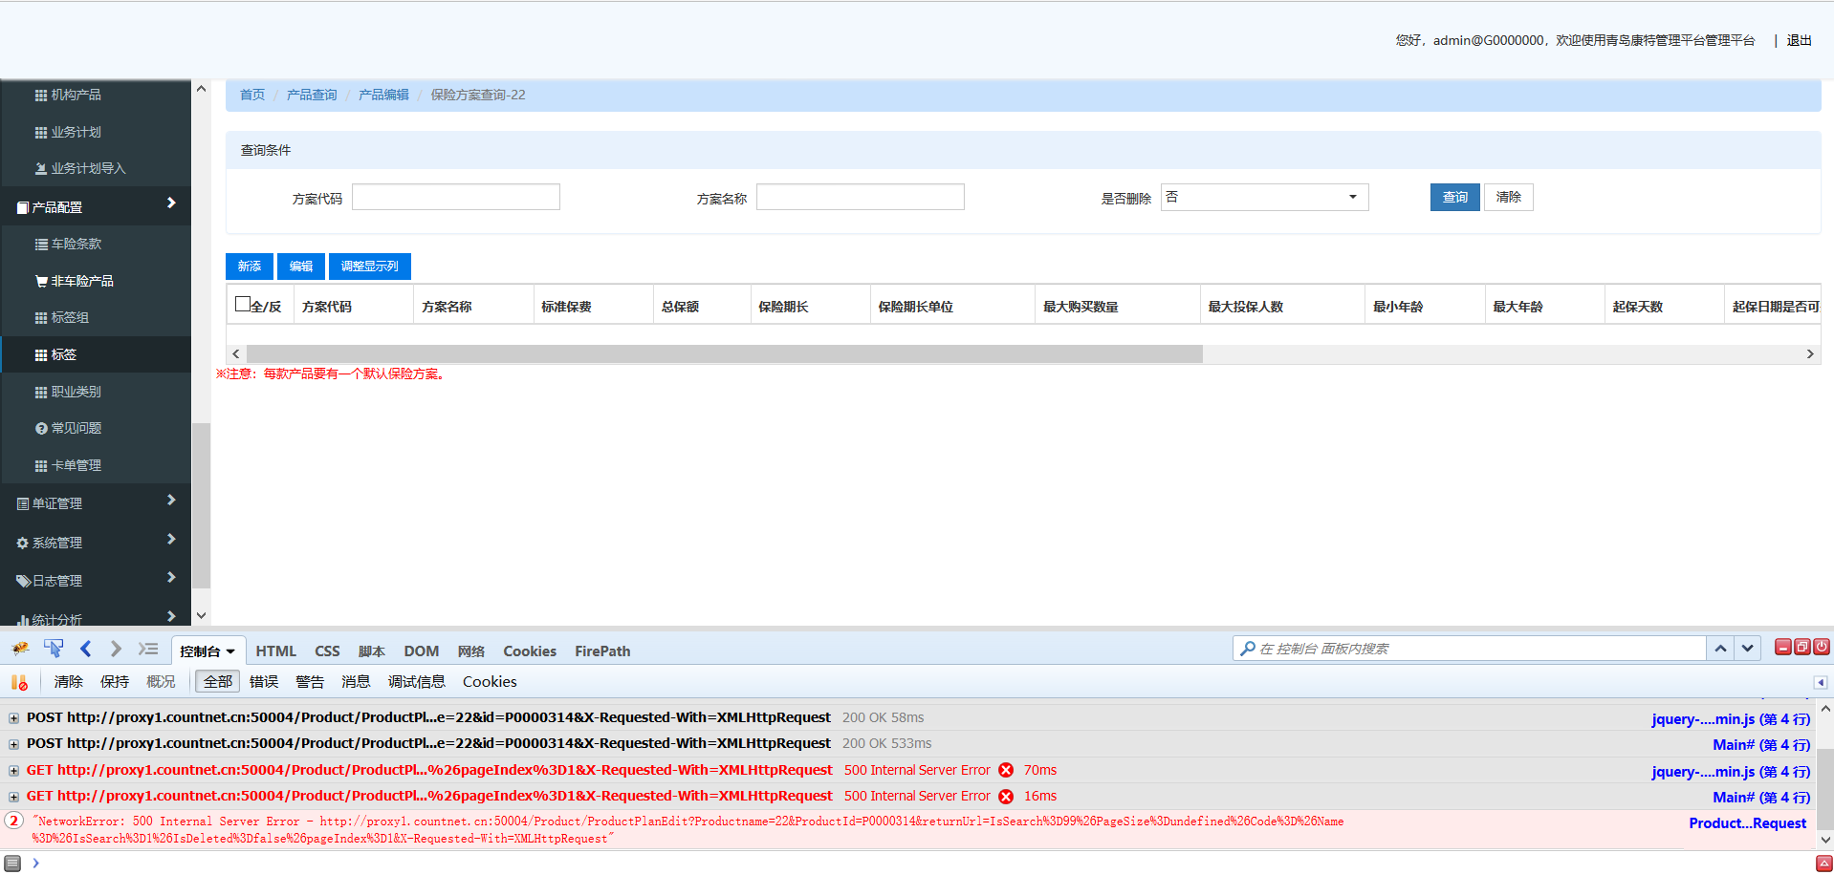Expand the first POST request entry

point(14,718)
